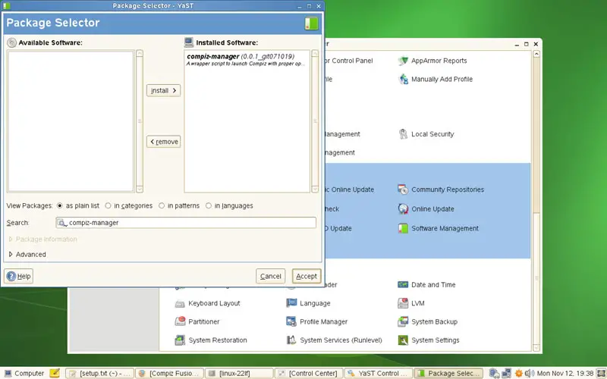The height and width of the screenshot is (379, 607).
Task: Click the date and time clock in panel
Action: pyautogui.click(x=565, y=373)
